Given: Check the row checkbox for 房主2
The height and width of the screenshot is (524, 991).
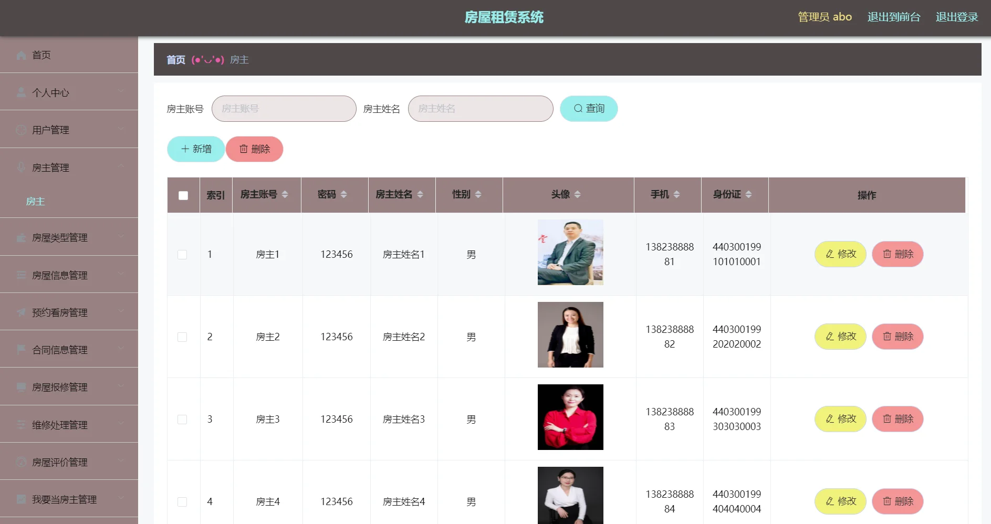Looking at the screenshot, I should [182, 337].
